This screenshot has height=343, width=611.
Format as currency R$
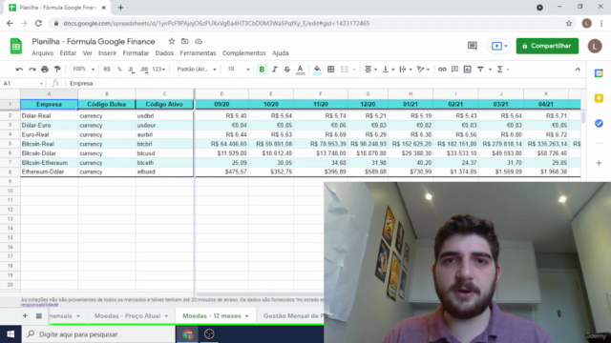click(107, 70)
